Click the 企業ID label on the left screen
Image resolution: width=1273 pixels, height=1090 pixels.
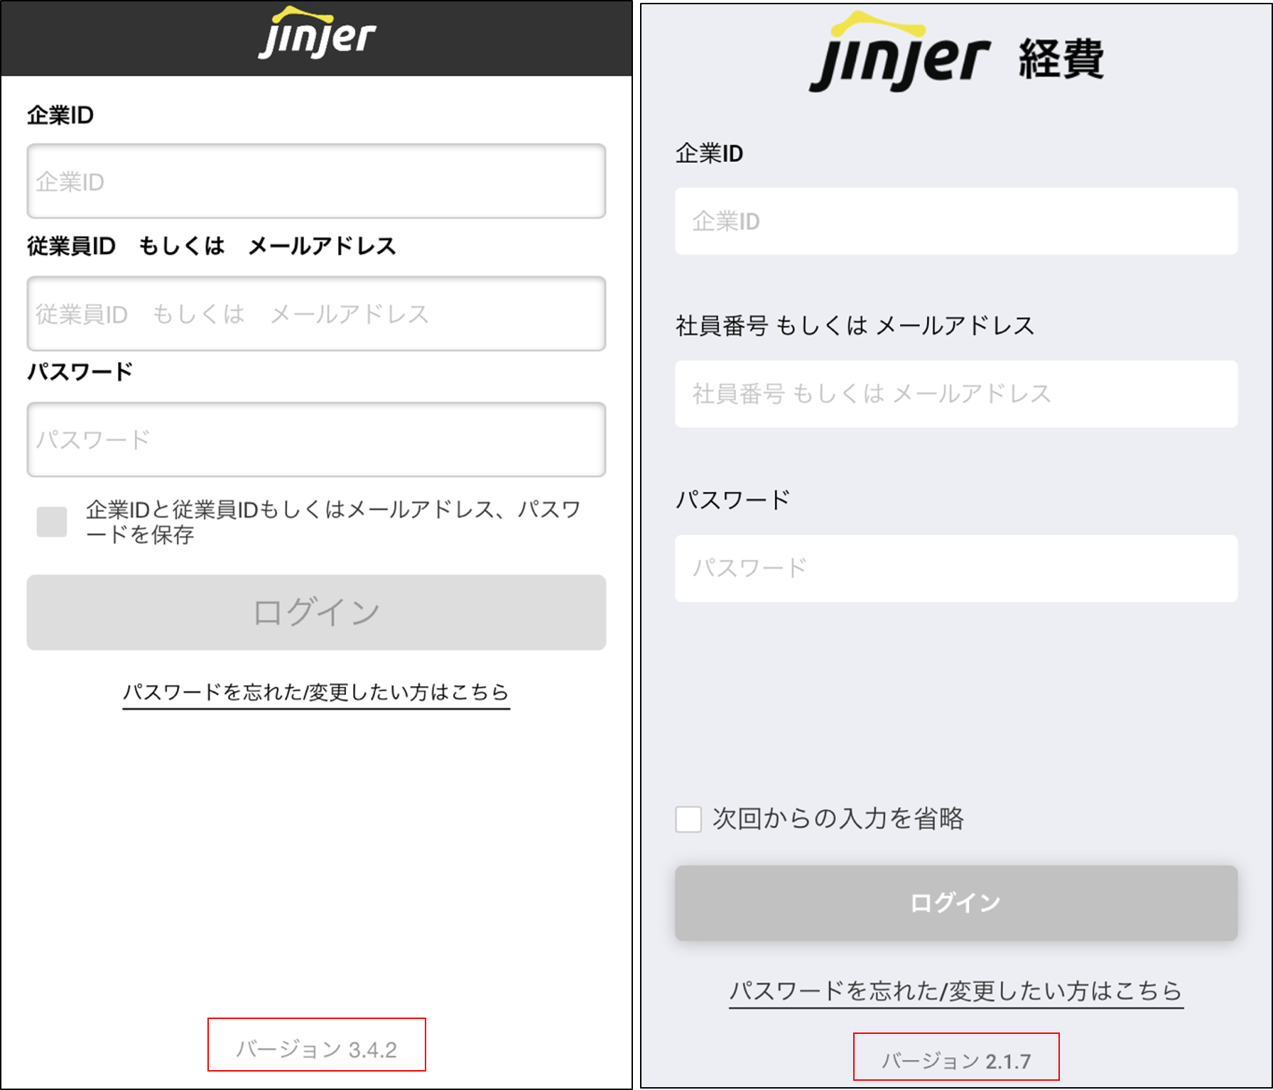click(x=60, y=115)
